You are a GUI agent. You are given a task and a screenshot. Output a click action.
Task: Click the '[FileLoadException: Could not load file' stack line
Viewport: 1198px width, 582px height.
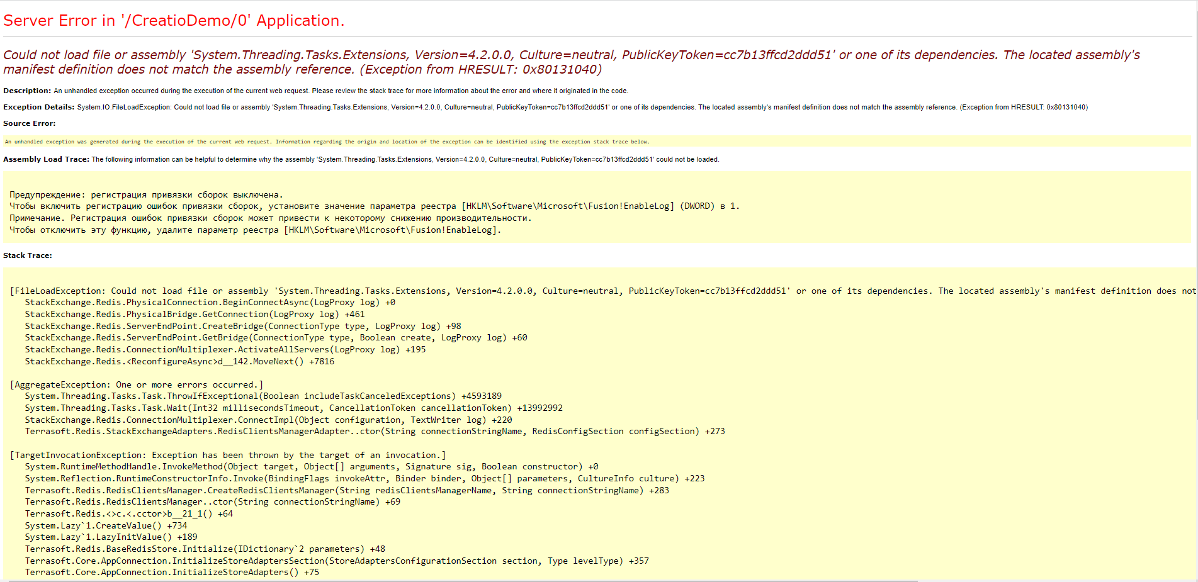tap(602, 291)
